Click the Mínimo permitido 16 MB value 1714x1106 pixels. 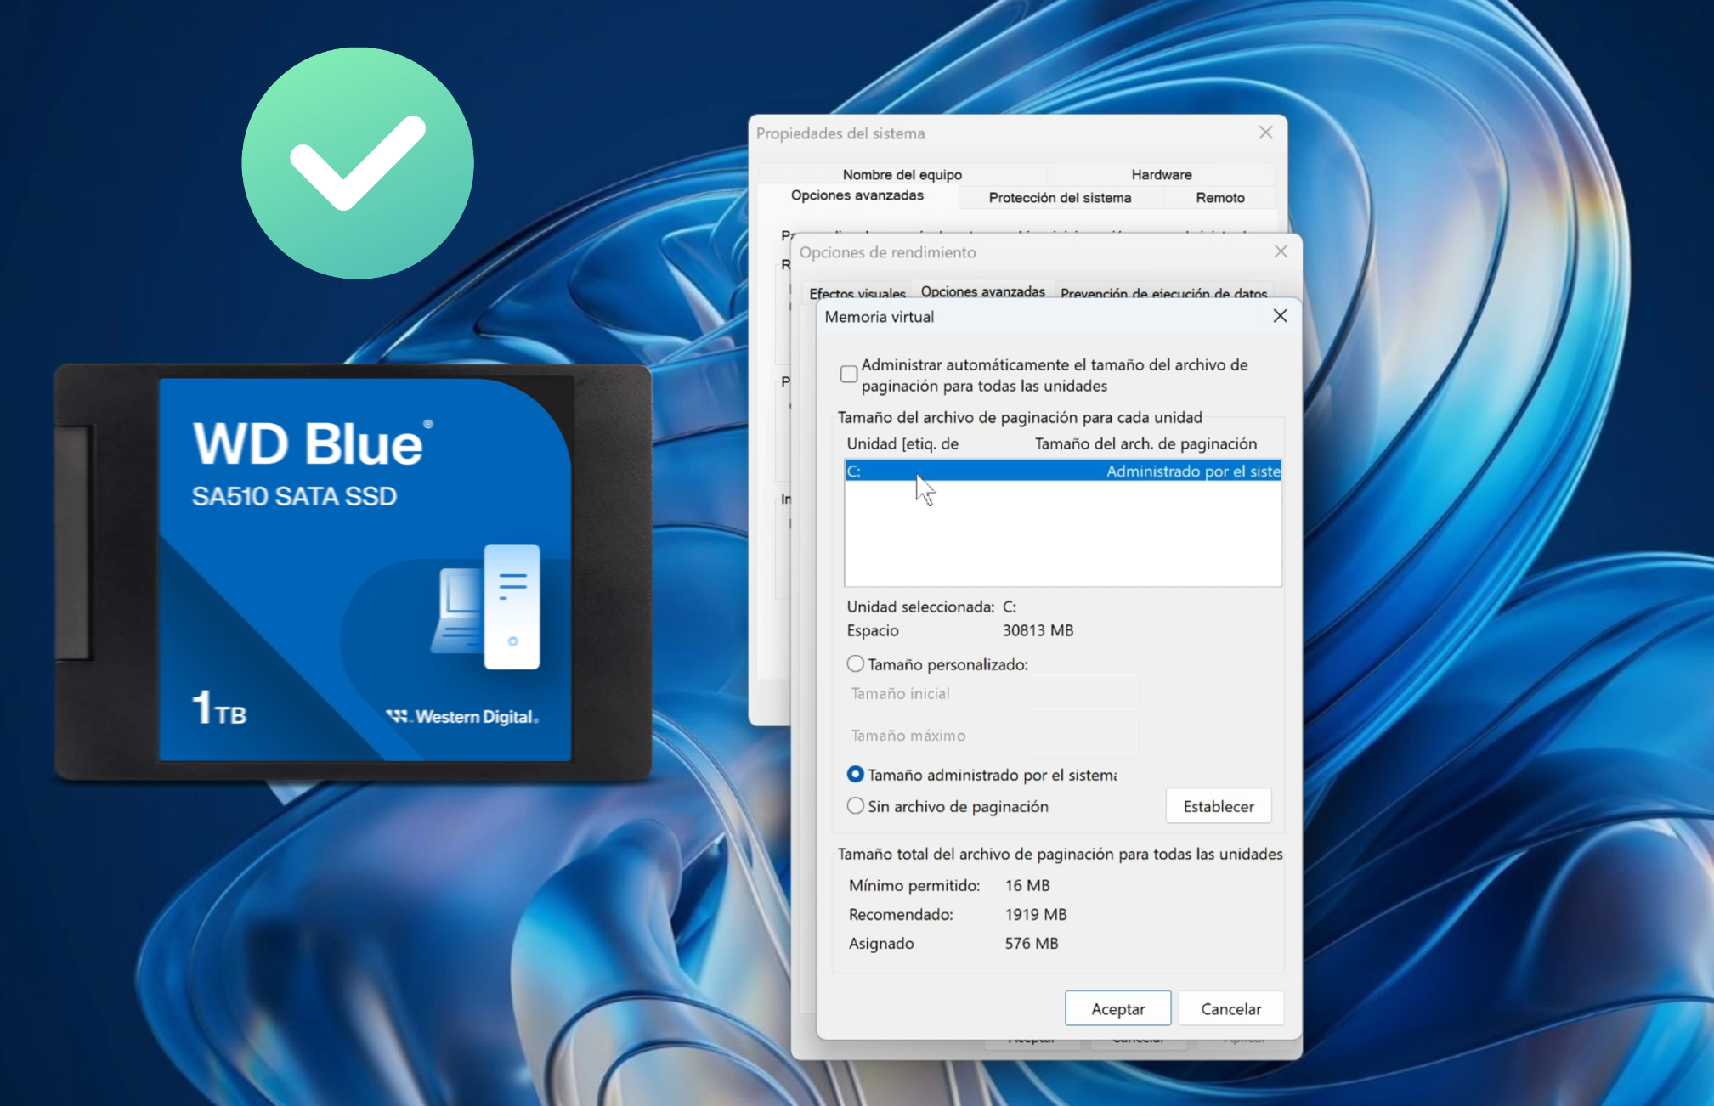(1027, 885)
